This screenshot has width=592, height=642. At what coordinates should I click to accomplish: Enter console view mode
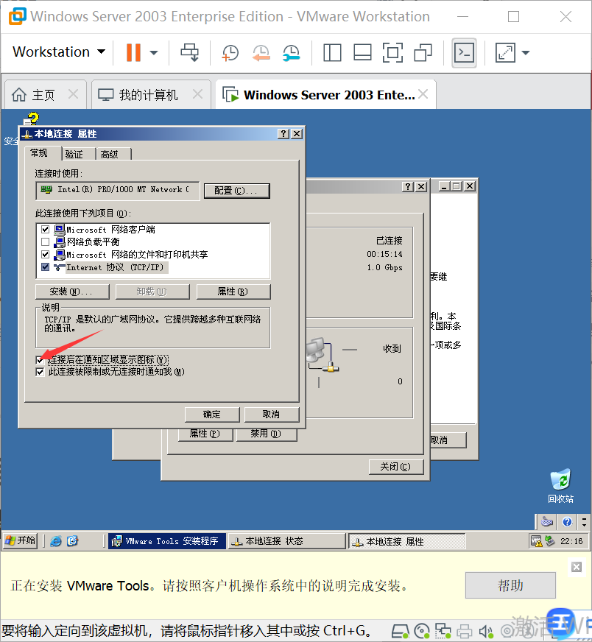(x=464, y=52)
